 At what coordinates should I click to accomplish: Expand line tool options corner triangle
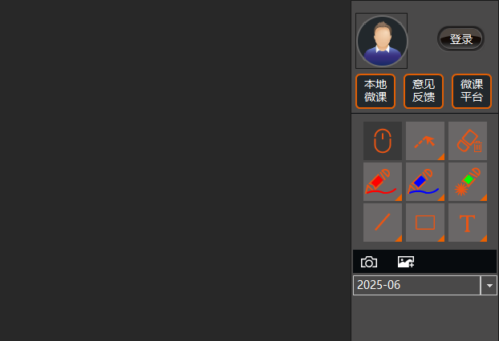pyautogui.click(x=399, y=238)
